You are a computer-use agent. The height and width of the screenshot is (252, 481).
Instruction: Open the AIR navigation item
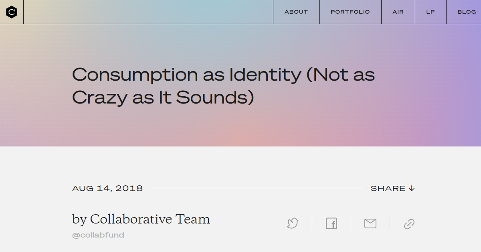(398, 12)
